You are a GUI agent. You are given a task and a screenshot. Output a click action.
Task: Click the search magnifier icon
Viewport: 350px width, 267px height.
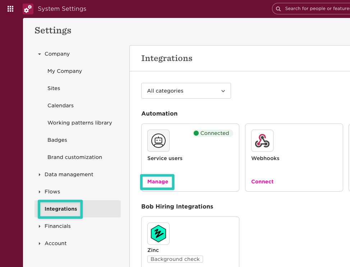pos(278,9)
